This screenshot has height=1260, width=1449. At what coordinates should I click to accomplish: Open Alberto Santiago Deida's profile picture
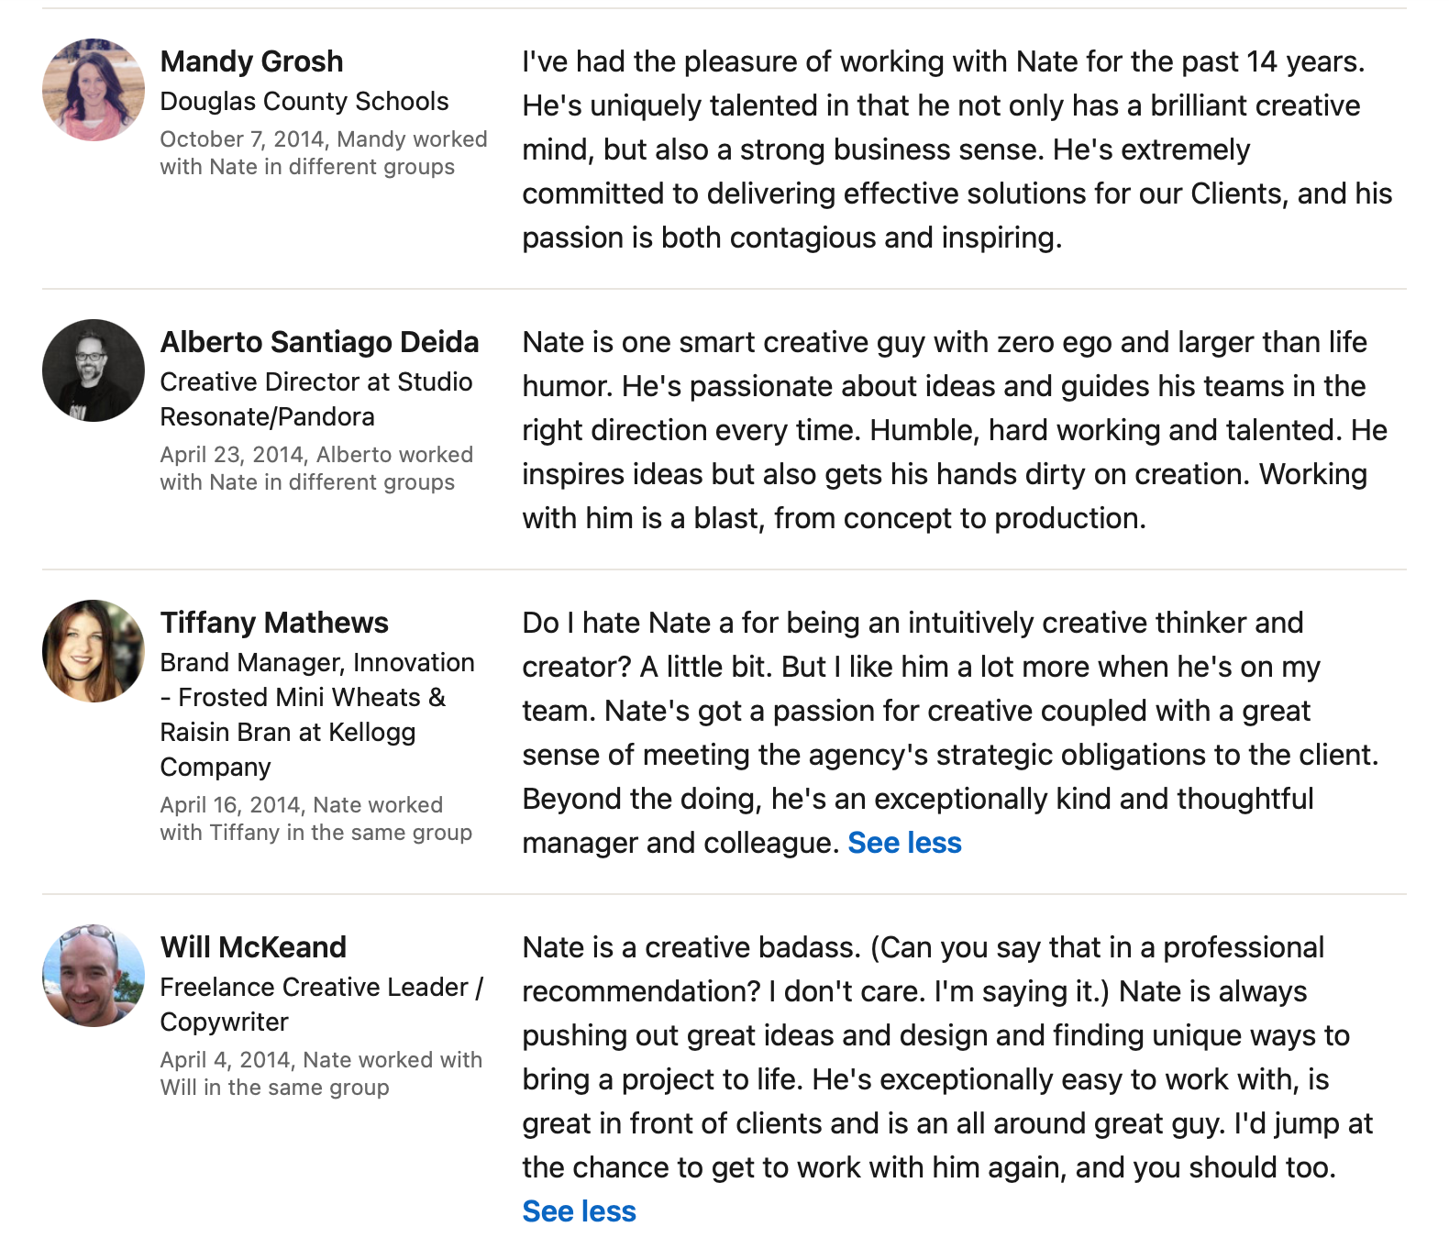(94, 370)
